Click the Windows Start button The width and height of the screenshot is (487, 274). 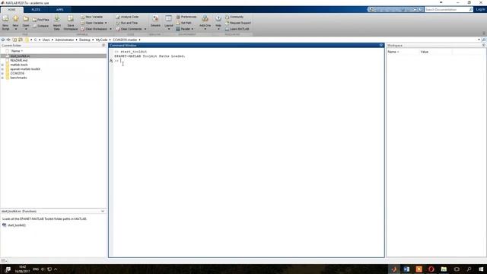tap(481, 269)
